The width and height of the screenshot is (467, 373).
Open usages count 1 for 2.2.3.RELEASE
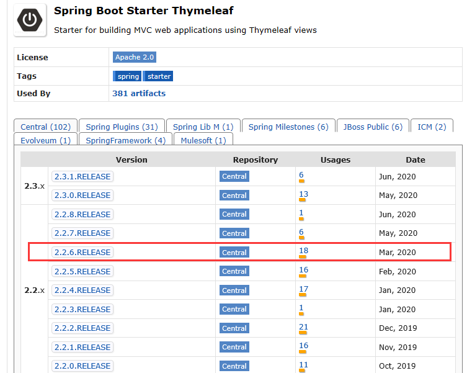tap(301, 308)
